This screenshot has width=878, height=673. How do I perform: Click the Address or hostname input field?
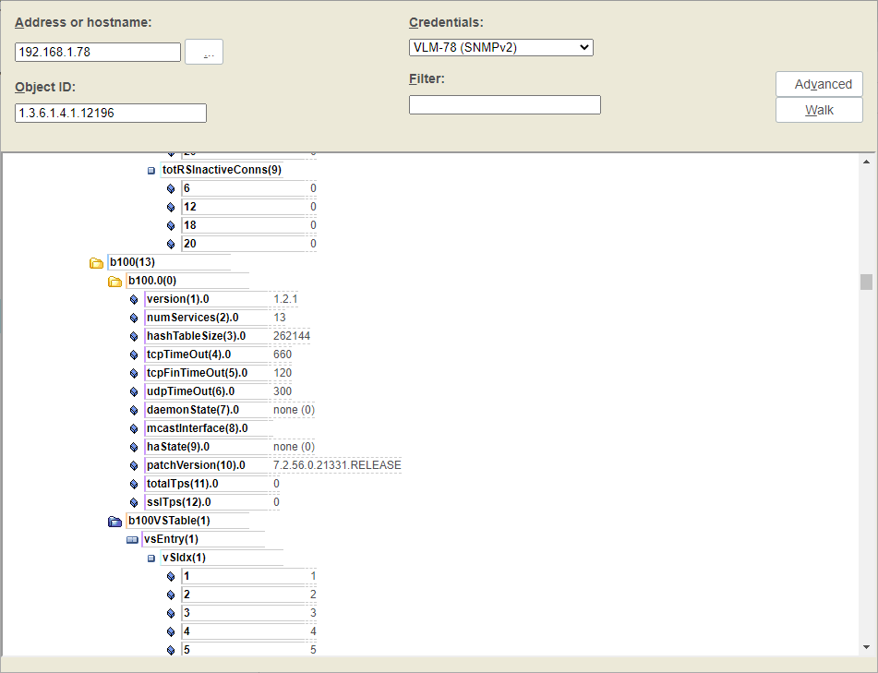(x=98, y=53)
